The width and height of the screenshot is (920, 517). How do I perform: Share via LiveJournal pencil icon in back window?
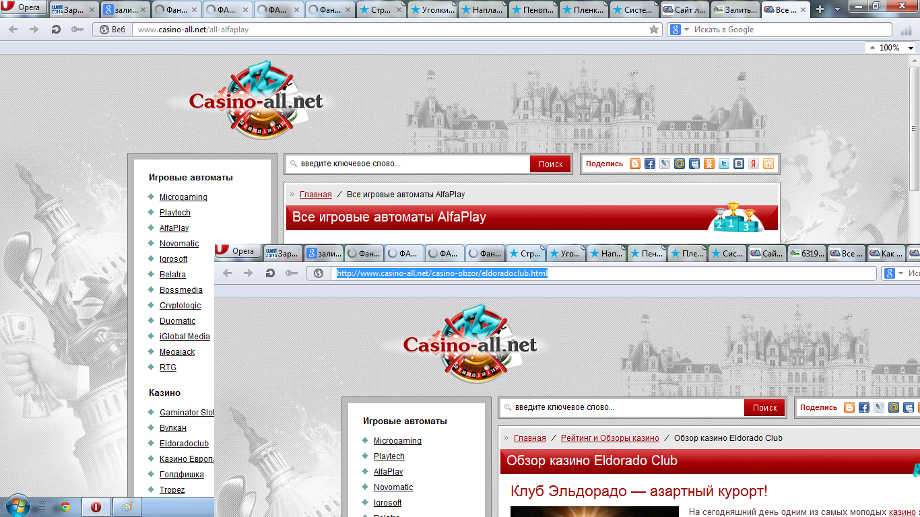point(665,164)
